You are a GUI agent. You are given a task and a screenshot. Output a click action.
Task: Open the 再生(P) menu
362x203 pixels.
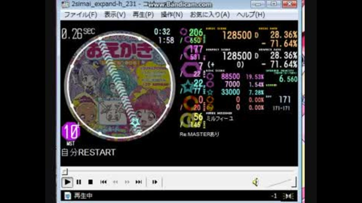coord(143,15)
